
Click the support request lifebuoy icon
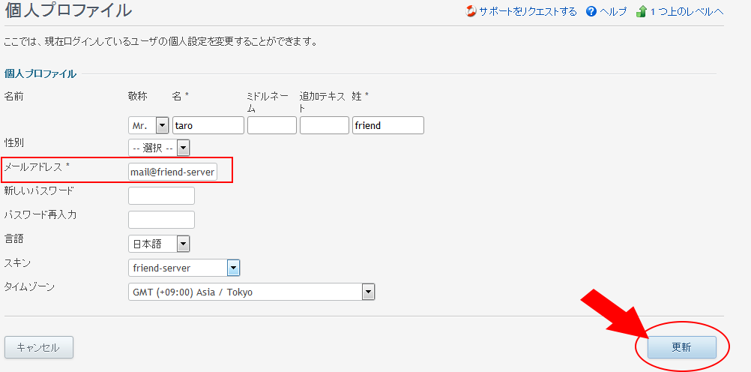click(x=471, y=11)
